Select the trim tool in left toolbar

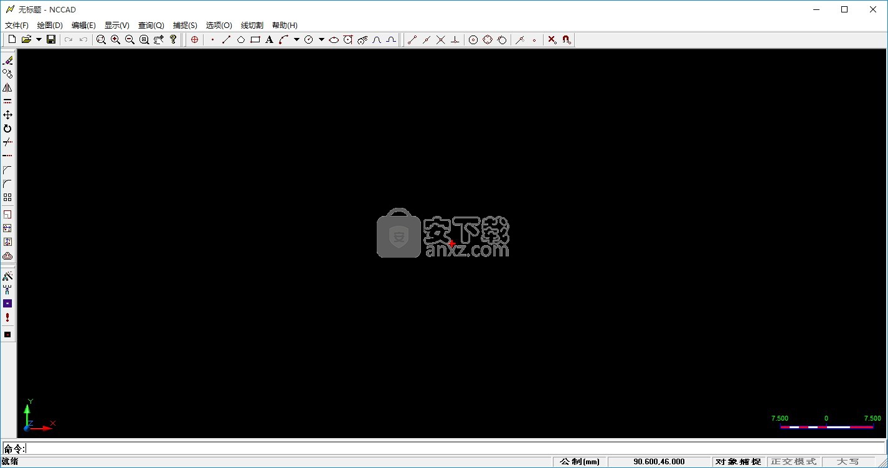coord(7,143)
